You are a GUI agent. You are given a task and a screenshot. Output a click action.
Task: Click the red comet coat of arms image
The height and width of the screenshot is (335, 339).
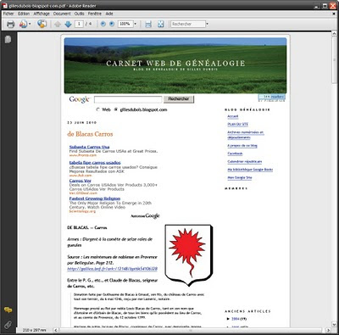[188, 255]
